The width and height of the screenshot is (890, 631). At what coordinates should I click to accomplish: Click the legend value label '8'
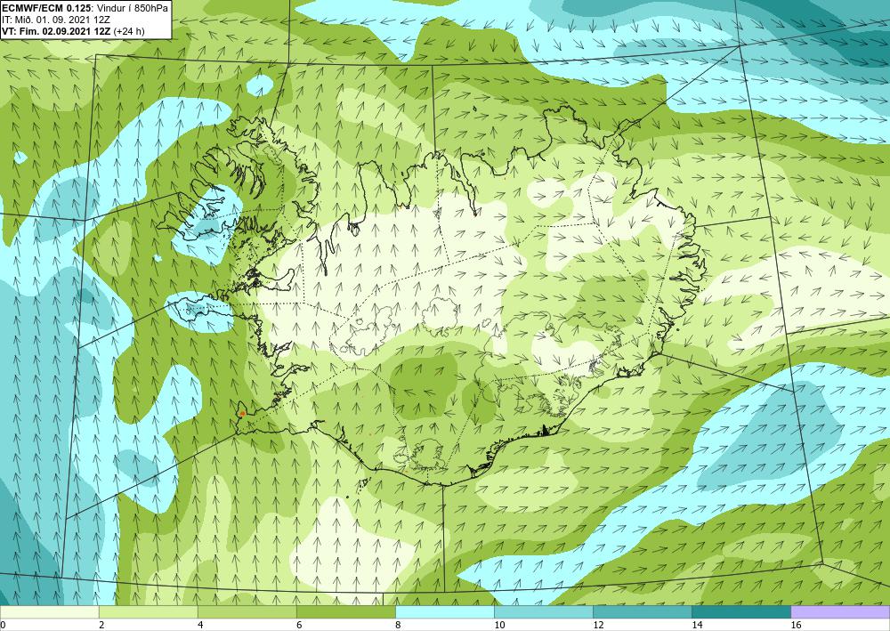399,626
